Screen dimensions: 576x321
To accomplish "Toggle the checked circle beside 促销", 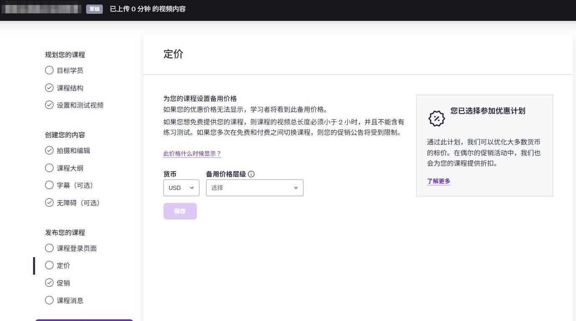I will 49,283.
